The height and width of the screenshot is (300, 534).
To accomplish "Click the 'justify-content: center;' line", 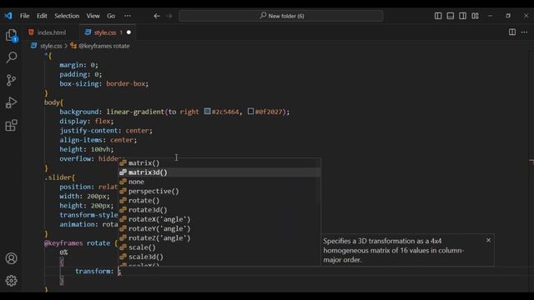I will coord(106,131).
